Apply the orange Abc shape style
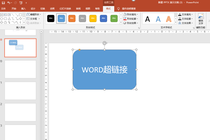The height and width of the screenshot is (140, 210). pyautogui.click(x=72, y=19)
